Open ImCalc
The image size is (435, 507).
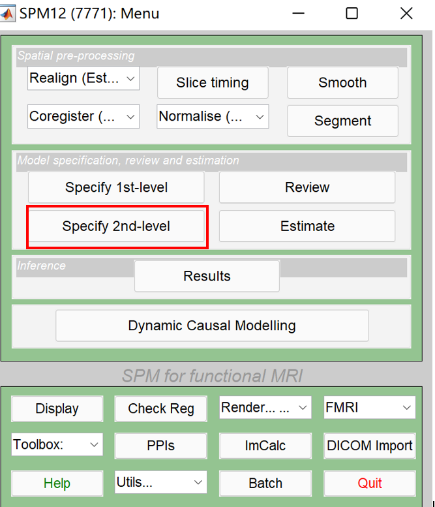(265, 446)
